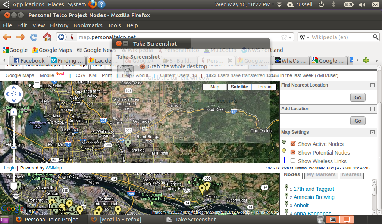Go to the Firefox home page
Viewport: 382px width, 224px height.
point(47,37)
